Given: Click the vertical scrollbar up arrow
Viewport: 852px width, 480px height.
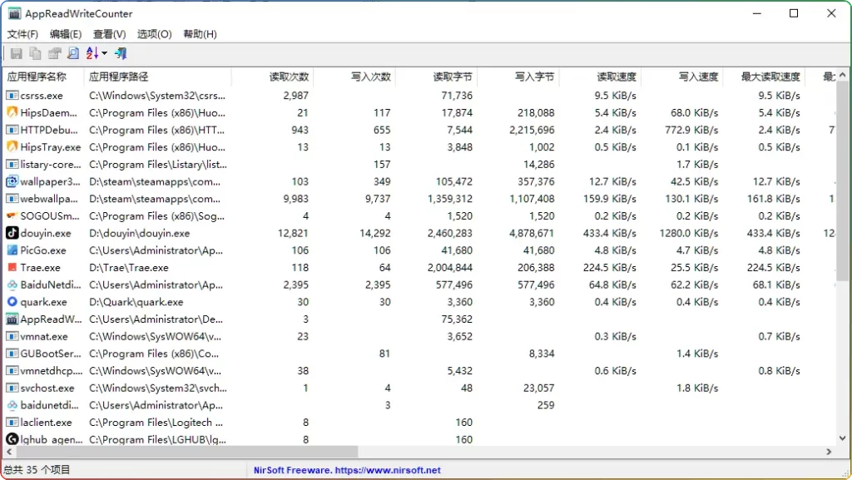Looking at the screenshot, I should 842,75.
